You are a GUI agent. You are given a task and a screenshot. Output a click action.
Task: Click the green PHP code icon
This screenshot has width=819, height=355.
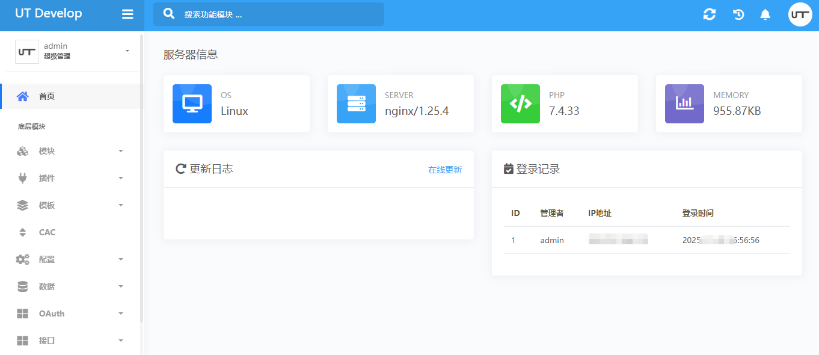tap(520, 103)
